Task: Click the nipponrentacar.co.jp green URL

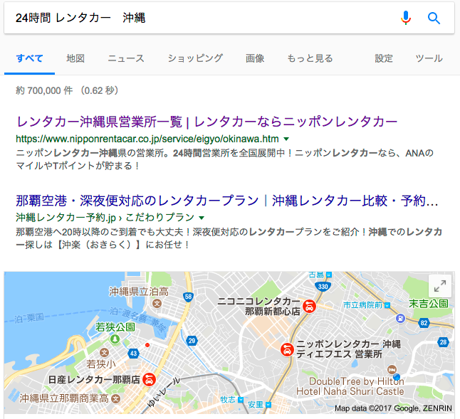Action: tap(147, 139)
